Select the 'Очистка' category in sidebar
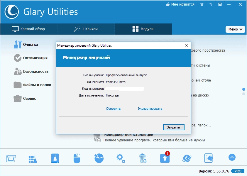The width and height of the screenshot is (247, 176). (x=26, y=44)
